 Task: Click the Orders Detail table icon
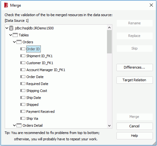(19, 125)
